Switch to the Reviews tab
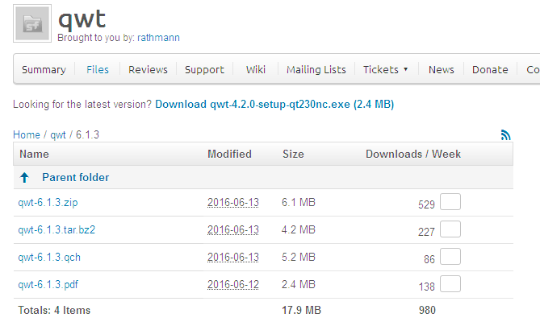 [148, 70]
